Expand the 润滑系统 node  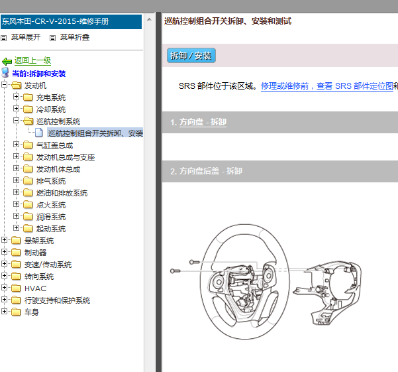coord(16,216)
